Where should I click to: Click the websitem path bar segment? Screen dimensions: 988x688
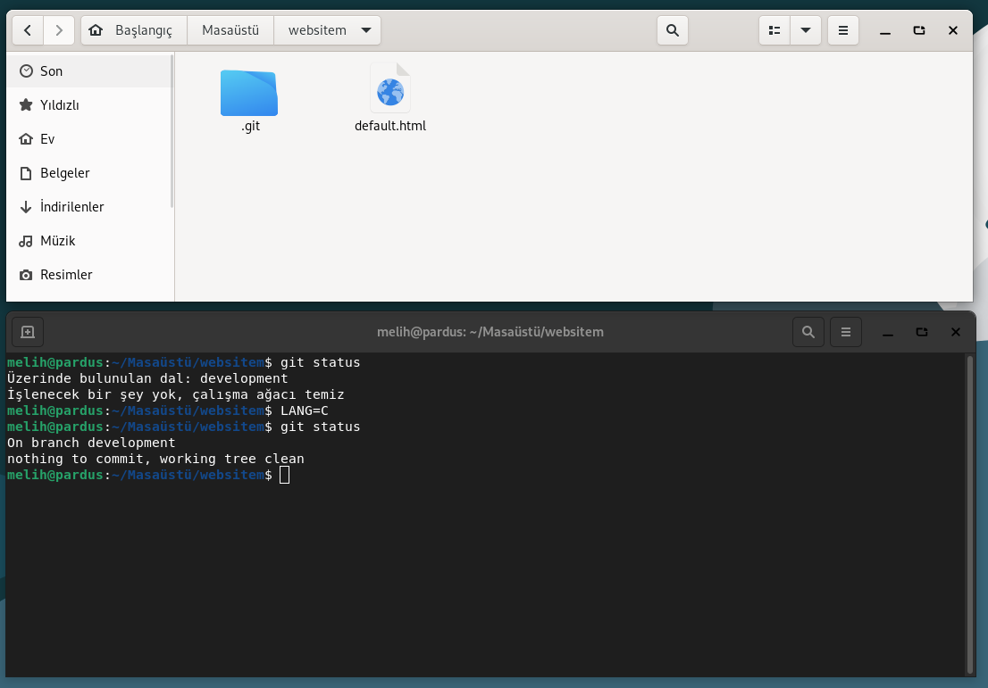[x=327, y=30]
